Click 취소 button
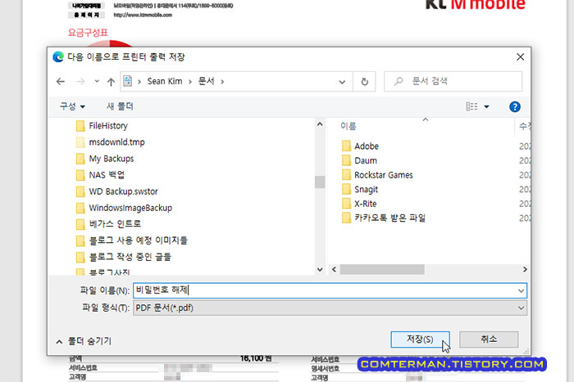The image size is (574, 382). [x=489, y=339]
